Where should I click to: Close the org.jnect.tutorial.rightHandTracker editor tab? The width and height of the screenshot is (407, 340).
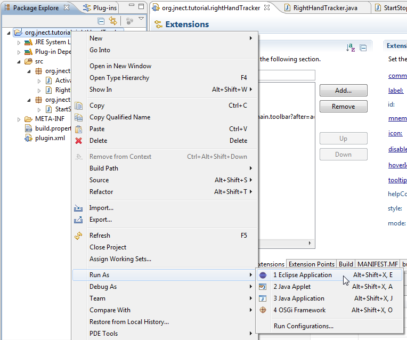point(266,7)
